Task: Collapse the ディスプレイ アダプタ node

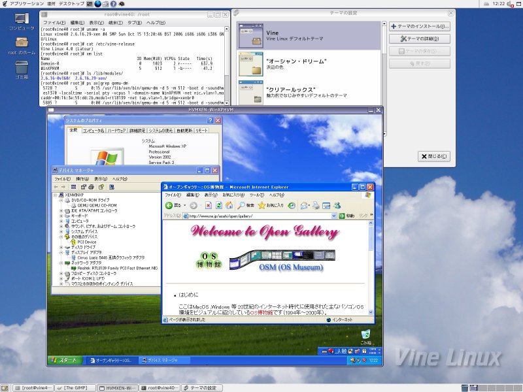Action: point(61,252)
